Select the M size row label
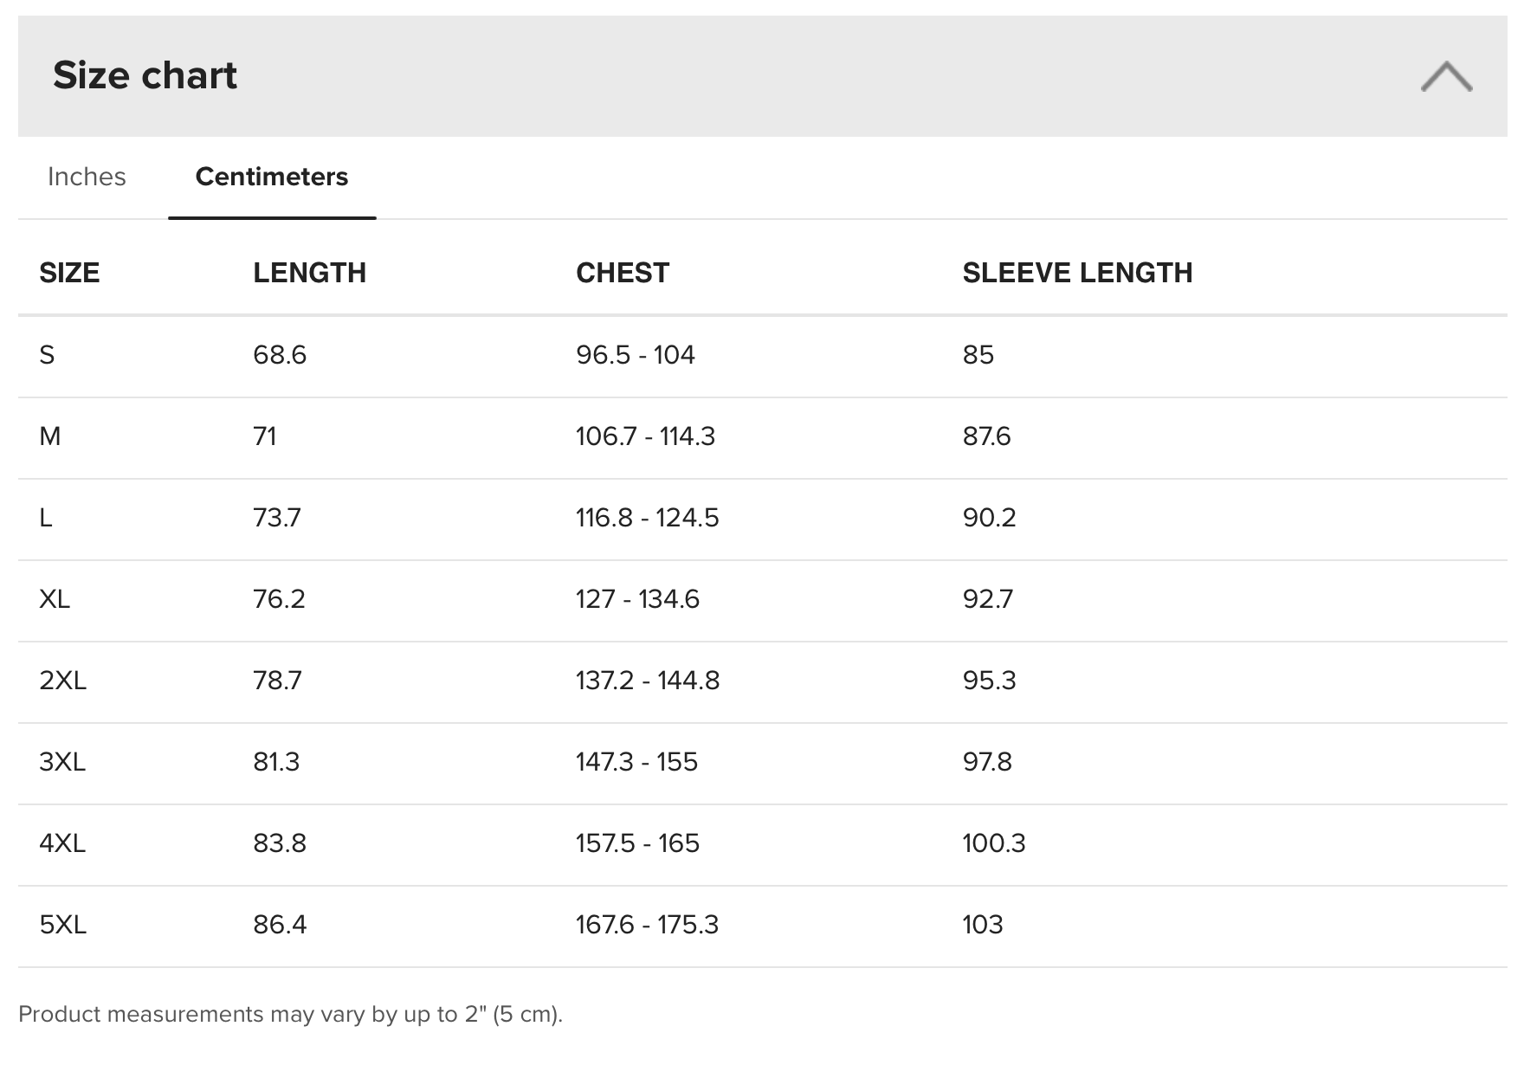Image resolution: width=1524 pixels, height=1065 pixels. [x=50, y=436]
